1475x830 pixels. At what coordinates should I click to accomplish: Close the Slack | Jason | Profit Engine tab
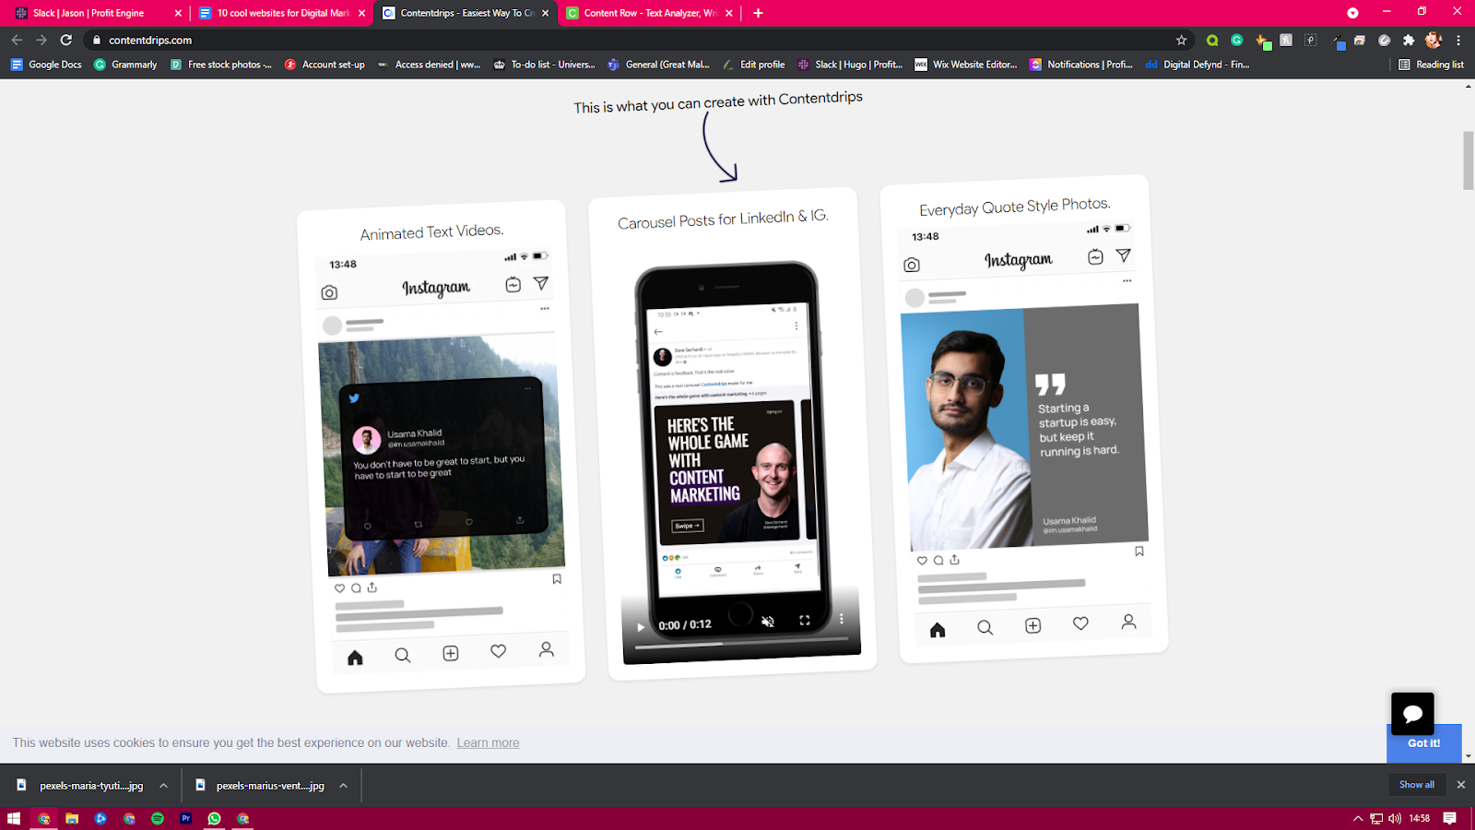pos(178,13)
